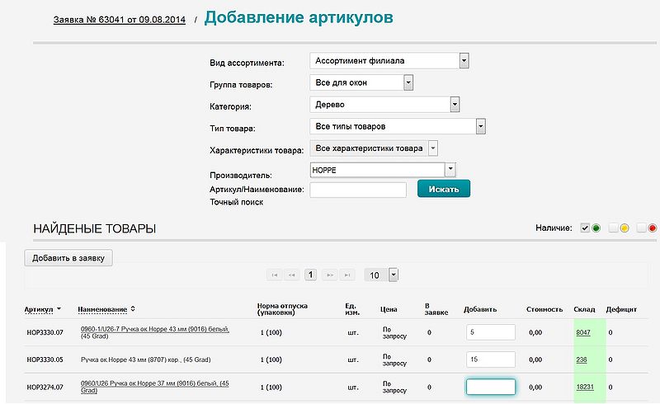This screenshot has width=660, height=404.
Task: Click the Добавить в заявку button
Action: (68, 257)
